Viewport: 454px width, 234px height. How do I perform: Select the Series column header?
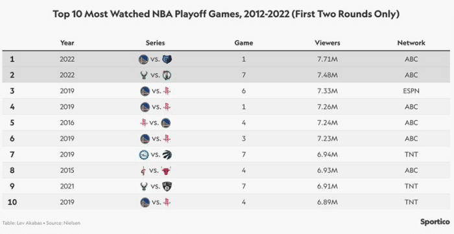[155, 43]
